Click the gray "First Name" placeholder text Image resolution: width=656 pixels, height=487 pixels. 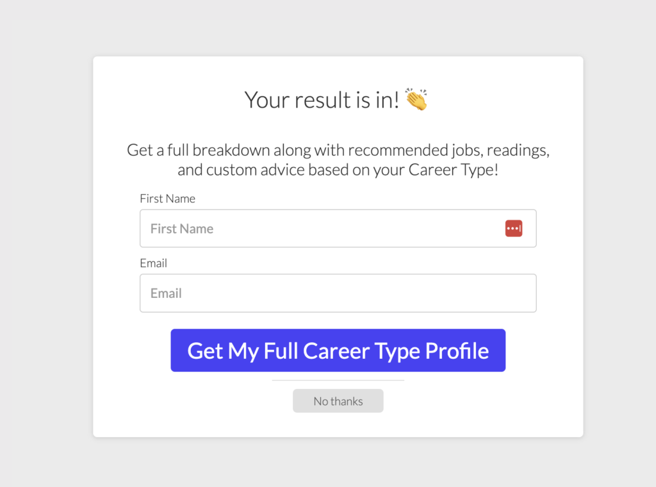point(182,229)
